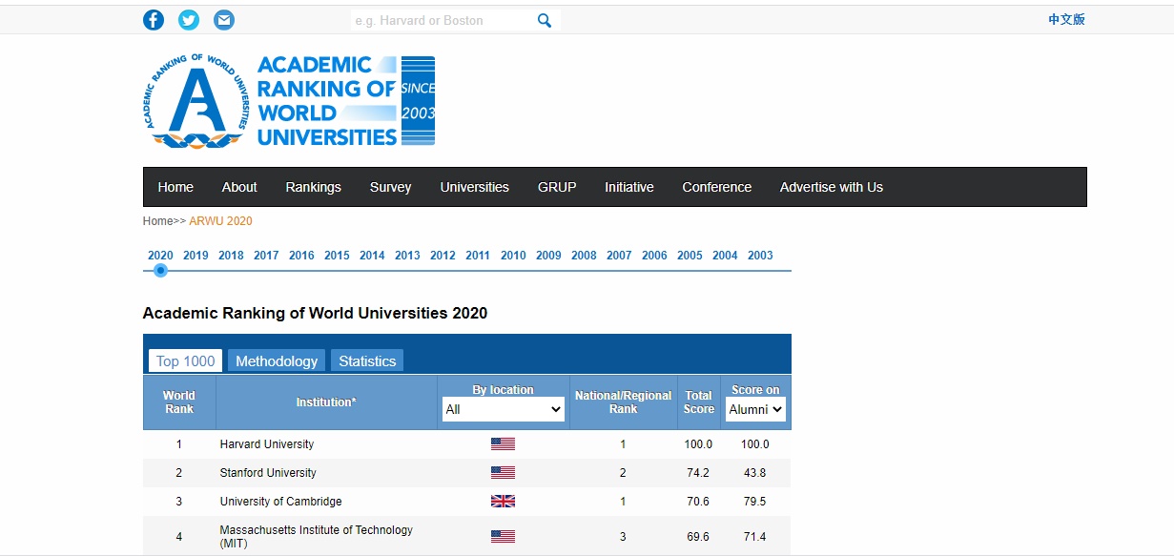Click Cambridge's alumni score 79.5
Viewport: 1174px width, 556px height.
point(754,502)
